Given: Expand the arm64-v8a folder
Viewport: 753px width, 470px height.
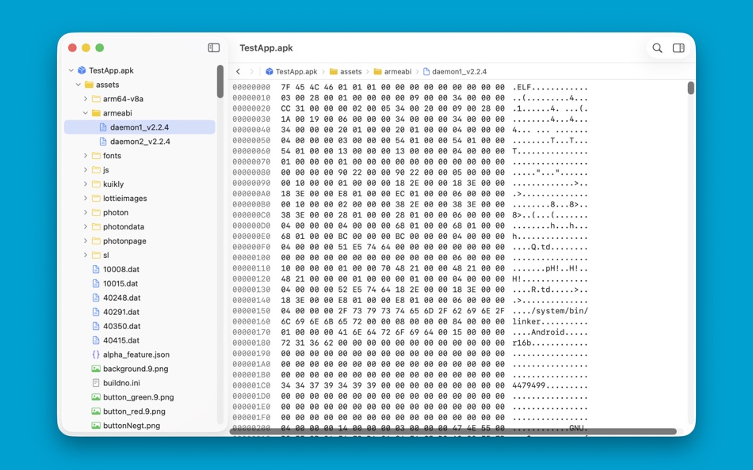Looking at the screenshot, I should click(86, 99).
